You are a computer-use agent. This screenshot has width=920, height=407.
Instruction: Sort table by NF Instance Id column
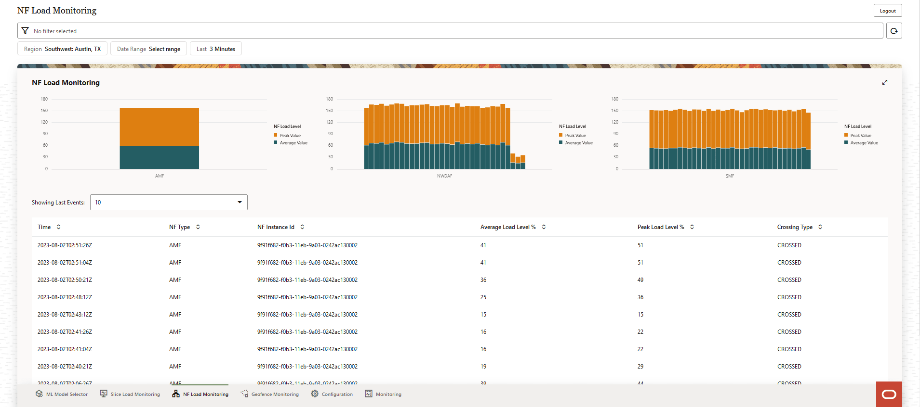pos(303,227)
